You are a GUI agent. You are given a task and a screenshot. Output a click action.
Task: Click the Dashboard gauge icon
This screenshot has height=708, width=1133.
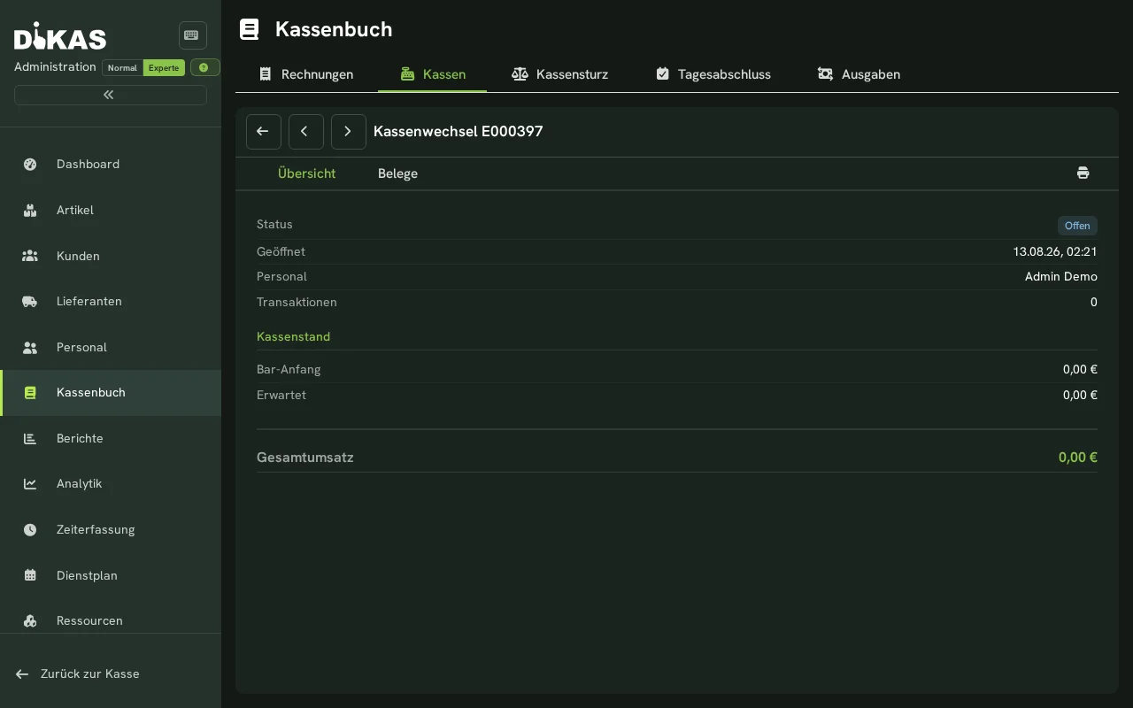30,164
